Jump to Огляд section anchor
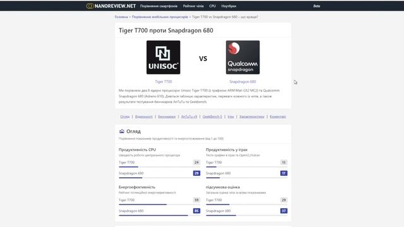This screenshot has width=404, height=227. click(125, 117)
